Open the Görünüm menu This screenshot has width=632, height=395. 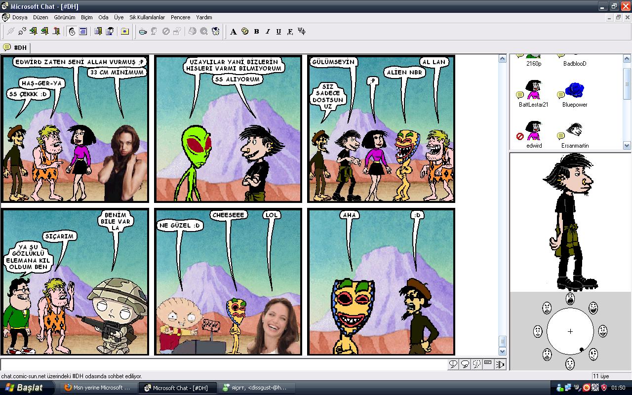65,17
